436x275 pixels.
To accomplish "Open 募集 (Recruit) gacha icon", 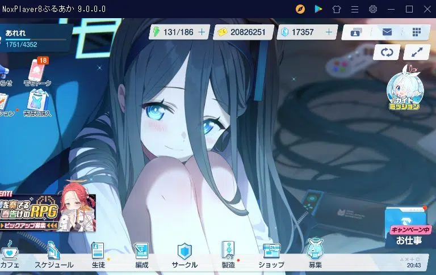I will pos(315,255).
